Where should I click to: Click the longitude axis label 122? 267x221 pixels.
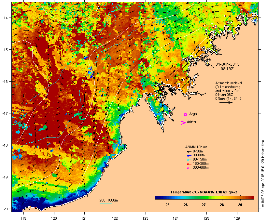115,218
